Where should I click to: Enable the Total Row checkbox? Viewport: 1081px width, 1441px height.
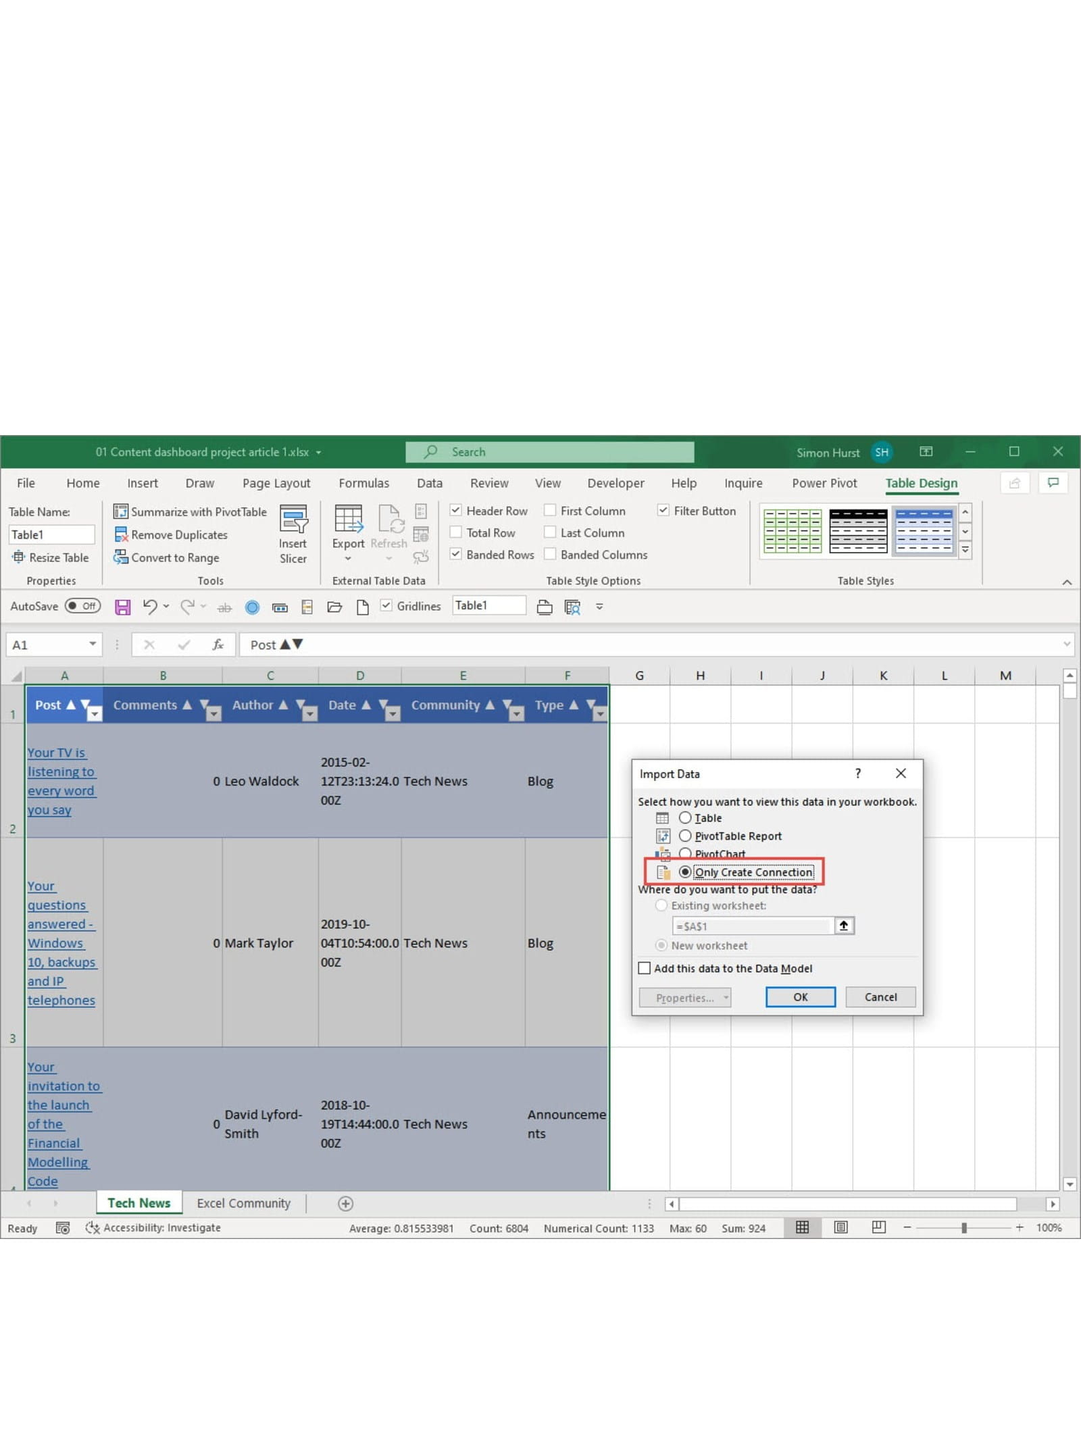[456, 532]
